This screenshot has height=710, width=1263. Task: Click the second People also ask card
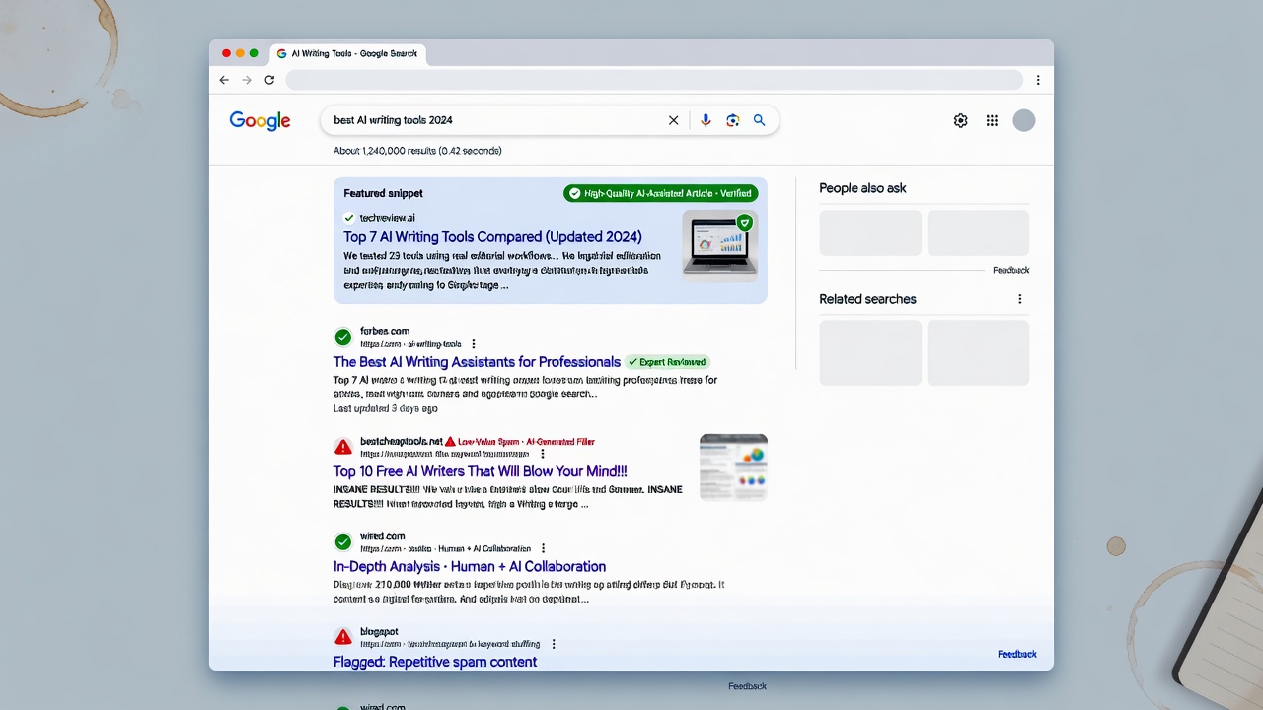978,233
